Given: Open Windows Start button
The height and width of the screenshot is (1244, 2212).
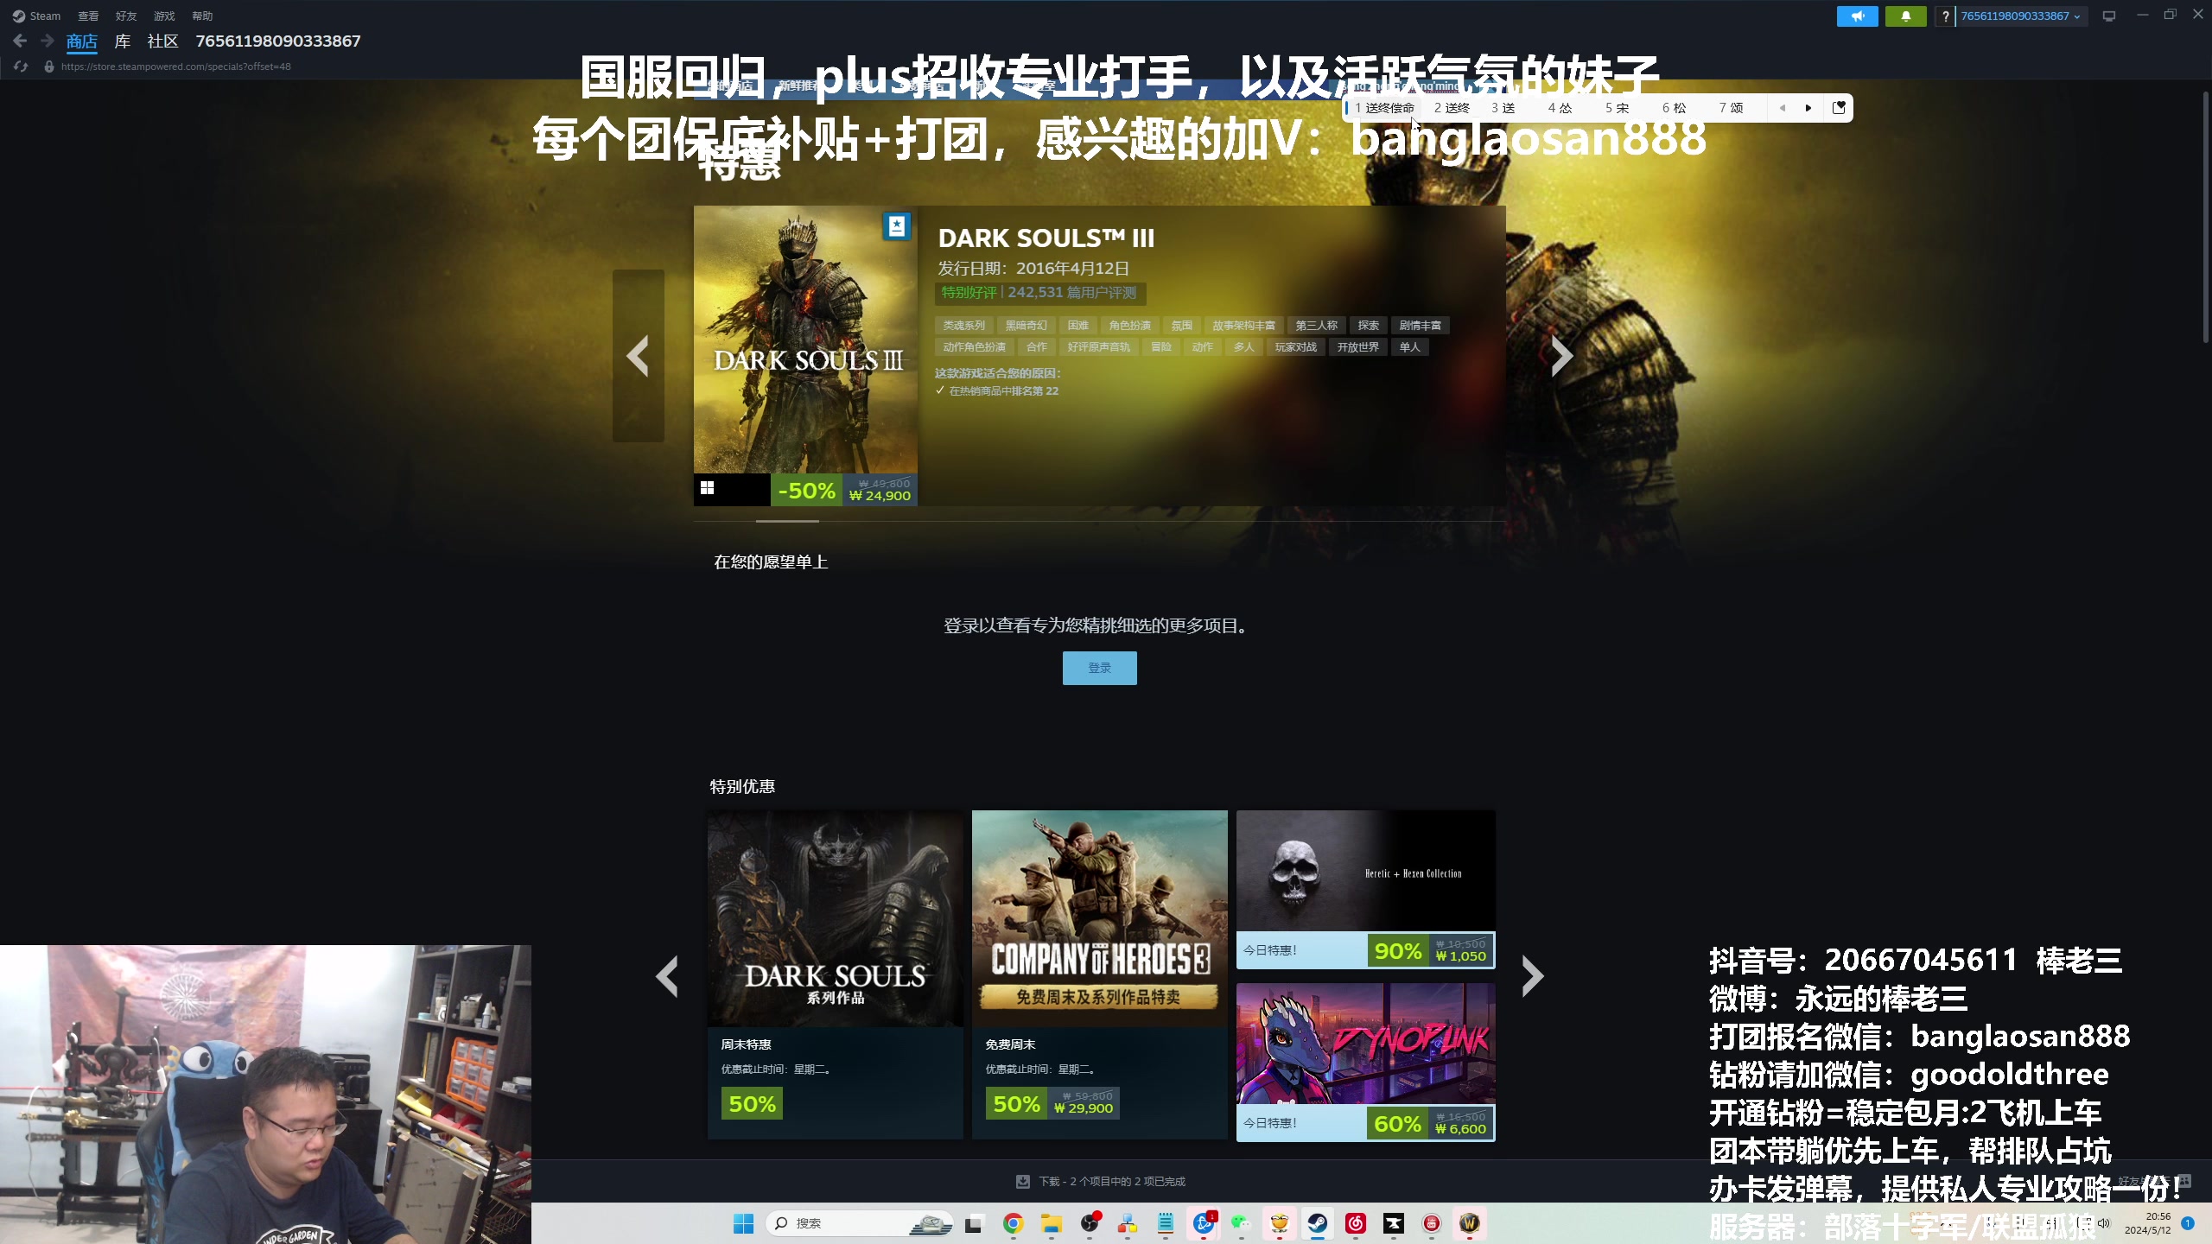Looking at the screenshot, I should 743,1223.
